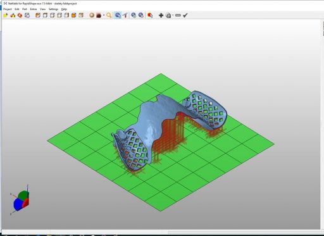Click the checkmark icon in toolbar
The image size is (324, 236).
[x=185, y=15]
